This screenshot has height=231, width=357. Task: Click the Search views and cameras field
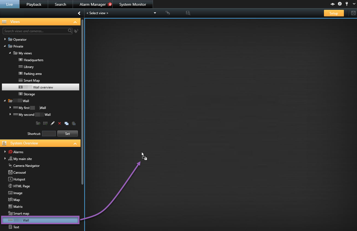coord(35,31)
